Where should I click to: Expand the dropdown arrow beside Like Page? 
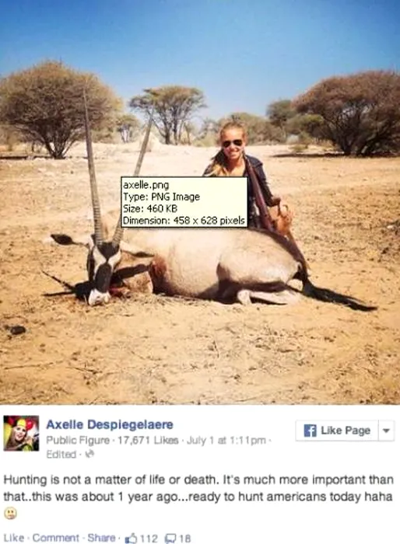(385, 431)
